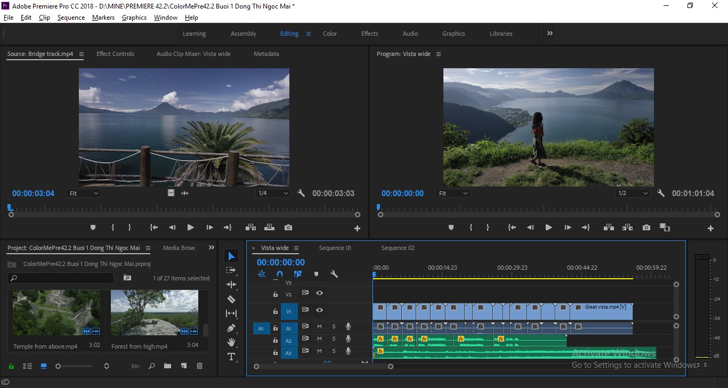The height and width of the screenshot is (388, 728).
Task: Select Forest from high.mp4 thumbnail
Action: [x=154, y=313]
